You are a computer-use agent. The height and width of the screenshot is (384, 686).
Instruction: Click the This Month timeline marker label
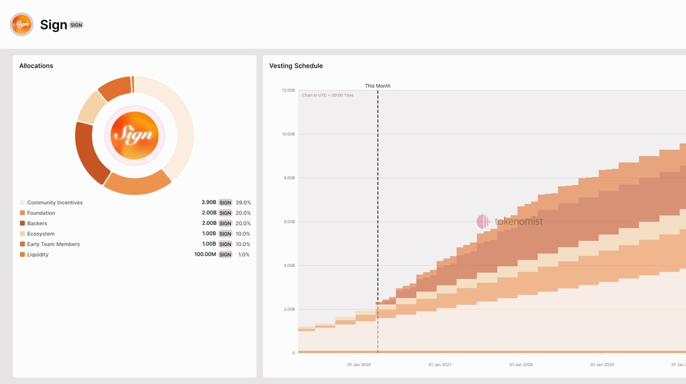pyautogui.click(x=378, y=86)
